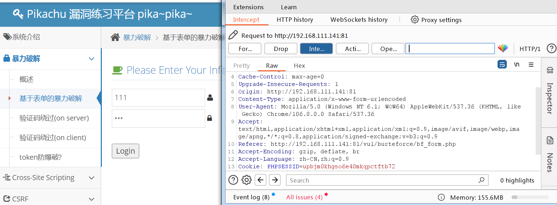Click the request Search input field
Image resolution: width=557 pixels, height=205 pixels.
[x=383, y=180]
